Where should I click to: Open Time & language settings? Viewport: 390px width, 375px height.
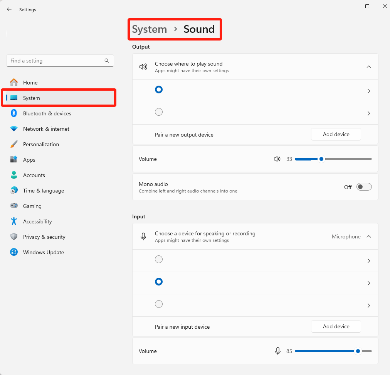coord(60,191)
